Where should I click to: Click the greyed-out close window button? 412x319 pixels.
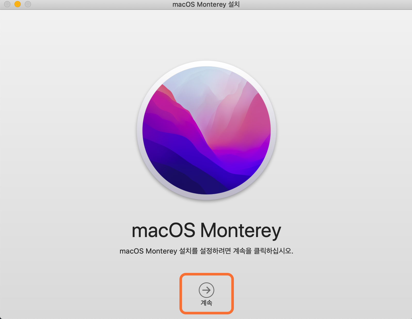[x=7, y=4]
